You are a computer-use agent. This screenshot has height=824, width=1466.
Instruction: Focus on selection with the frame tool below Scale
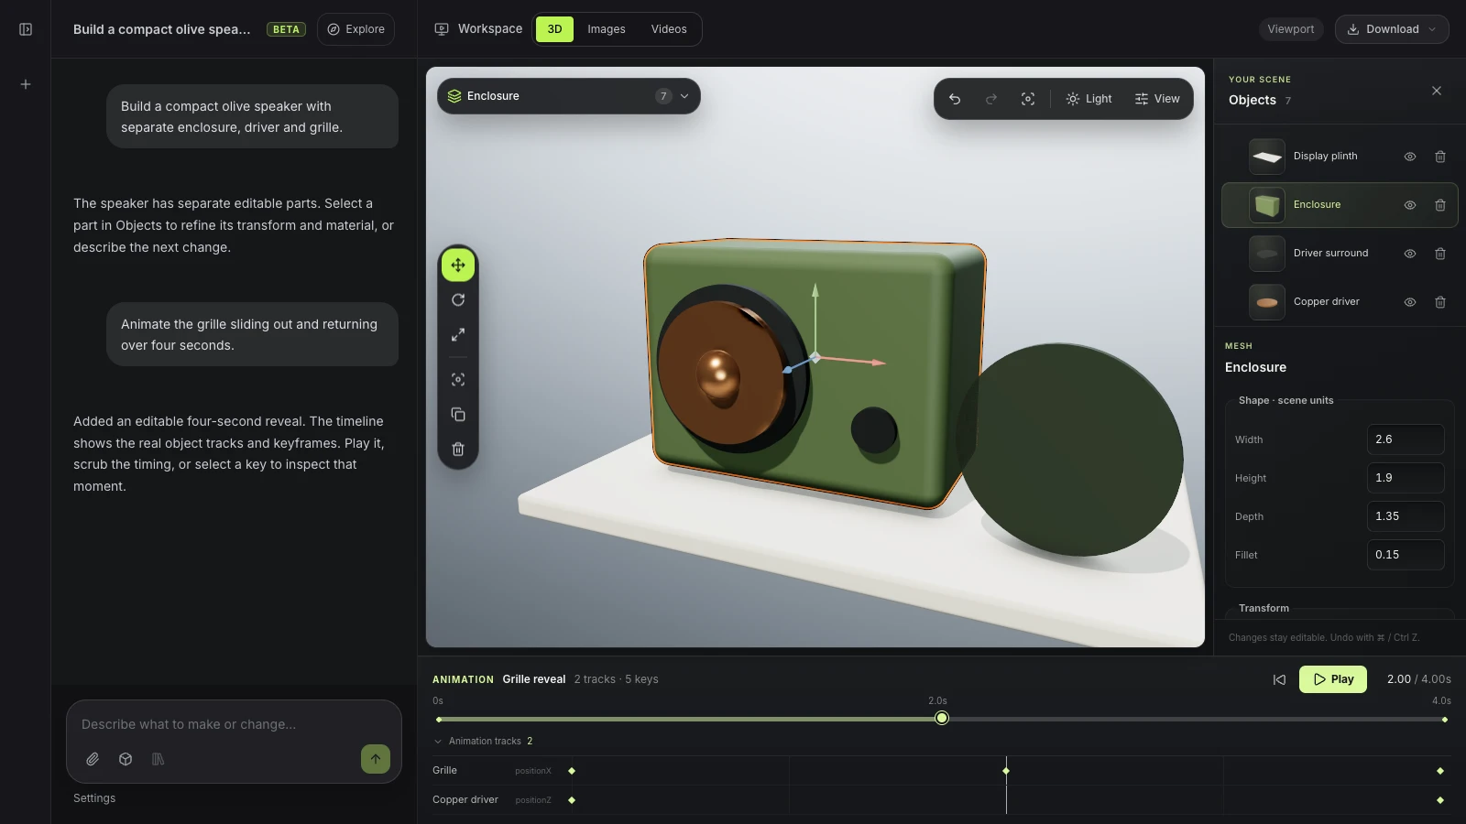458,379
